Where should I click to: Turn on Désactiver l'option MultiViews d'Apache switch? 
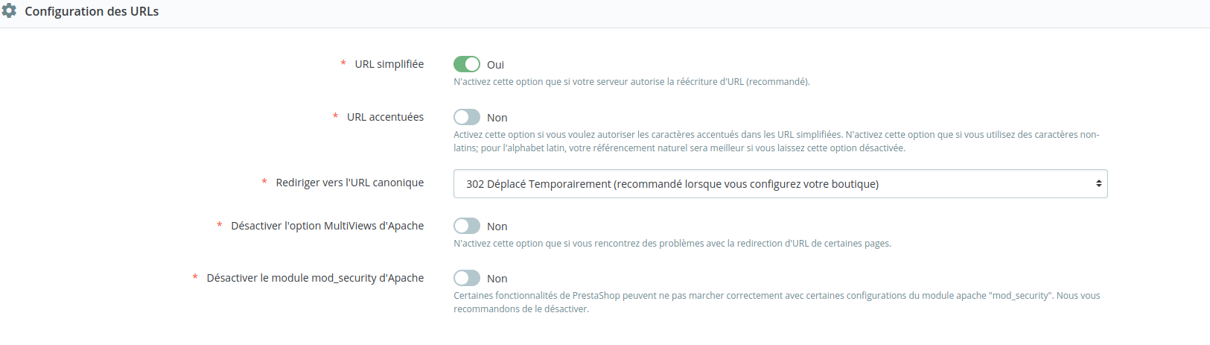coord(467,227)
